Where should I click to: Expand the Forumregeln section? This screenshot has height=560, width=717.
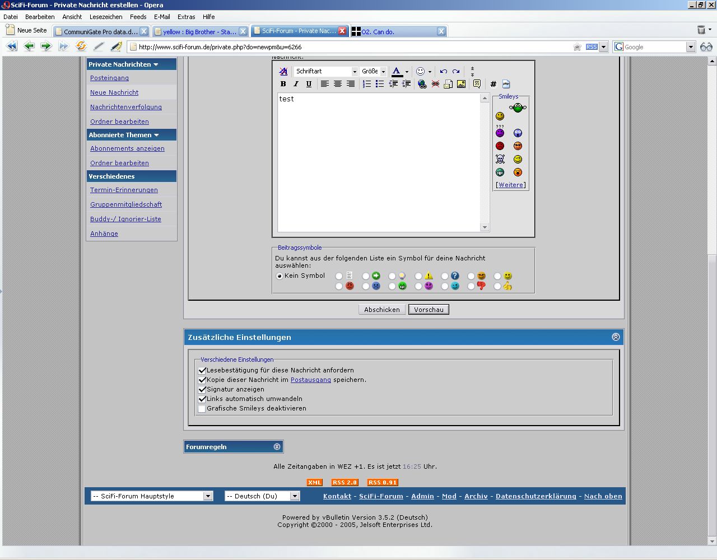[277, 447]
